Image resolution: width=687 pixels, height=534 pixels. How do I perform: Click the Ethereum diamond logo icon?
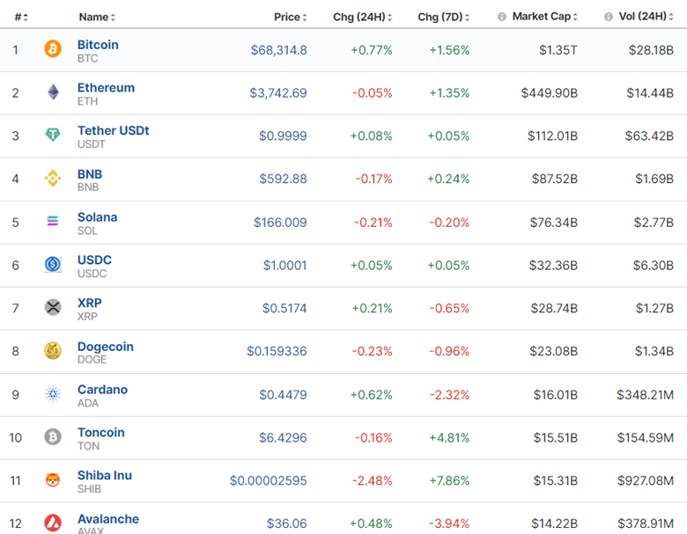point(53,91)
